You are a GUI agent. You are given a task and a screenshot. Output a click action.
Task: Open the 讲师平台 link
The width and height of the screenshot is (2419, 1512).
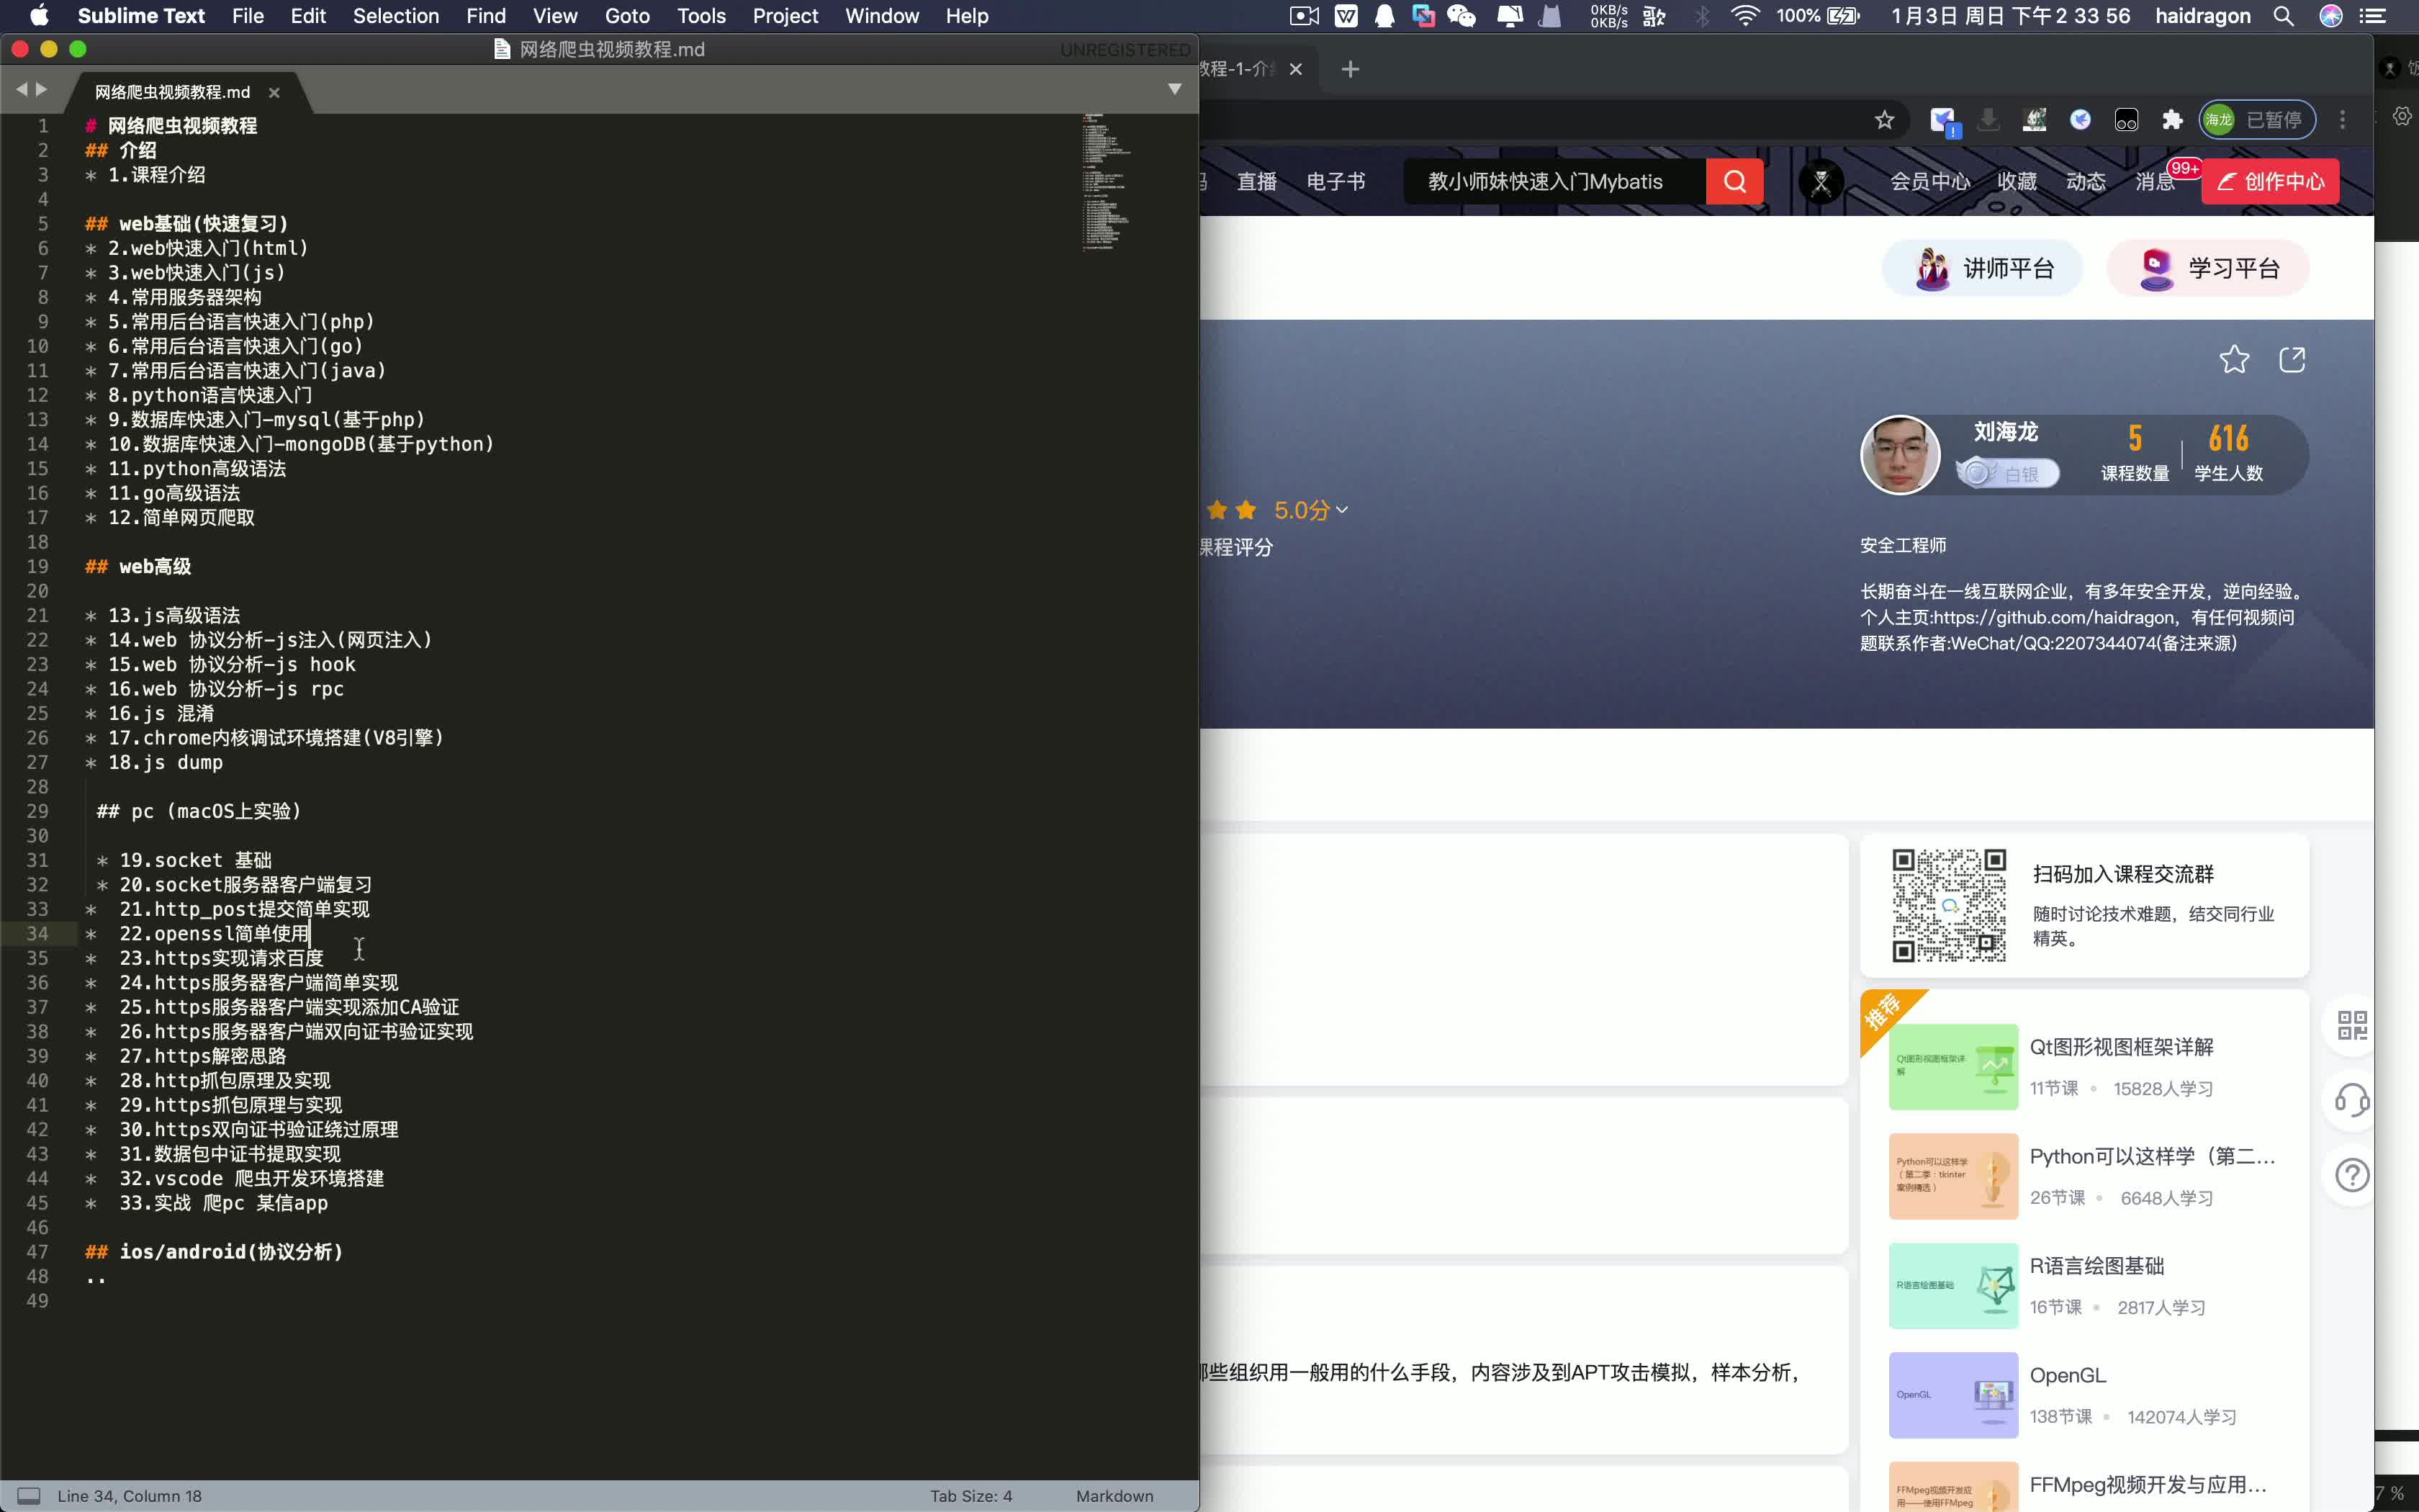point(1982,268)
